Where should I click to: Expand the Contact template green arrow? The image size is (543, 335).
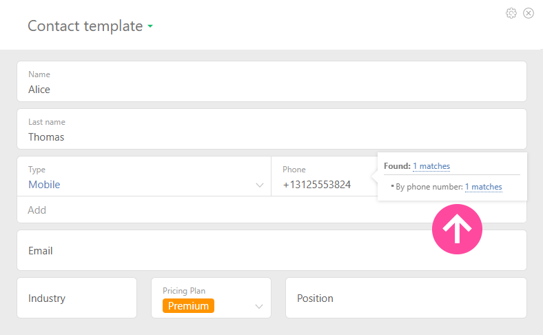coord(150,27)
